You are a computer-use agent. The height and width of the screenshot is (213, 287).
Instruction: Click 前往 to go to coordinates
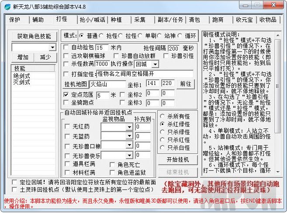(x=186, y=84)
